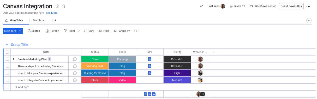Open the activity trend icon near Last seen
This screenshot has width=317, height=99.
[x=202, y=6]
